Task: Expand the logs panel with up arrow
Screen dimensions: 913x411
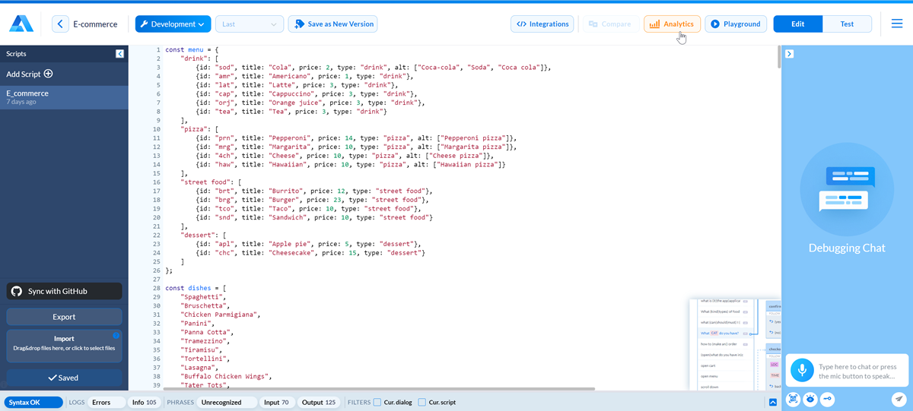Action: (773, 403)
